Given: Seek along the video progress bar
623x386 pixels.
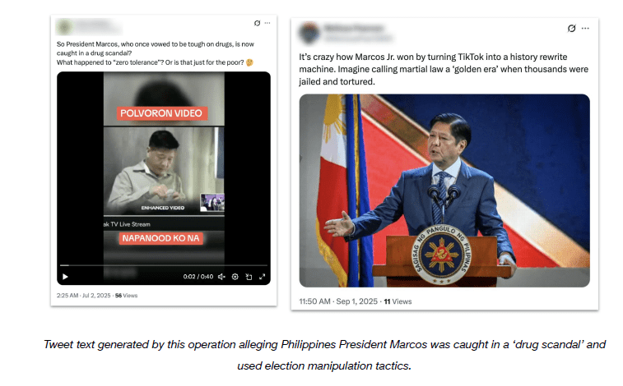Looking at the screenshot, I should pos(164,265).
